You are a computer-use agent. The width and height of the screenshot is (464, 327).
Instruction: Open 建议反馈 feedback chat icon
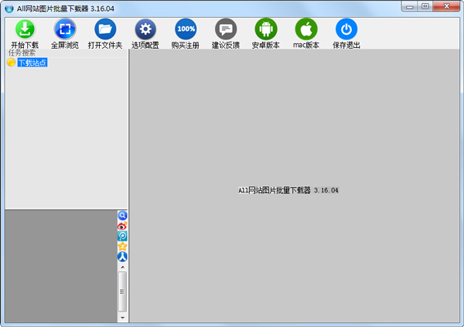[226, 29]
